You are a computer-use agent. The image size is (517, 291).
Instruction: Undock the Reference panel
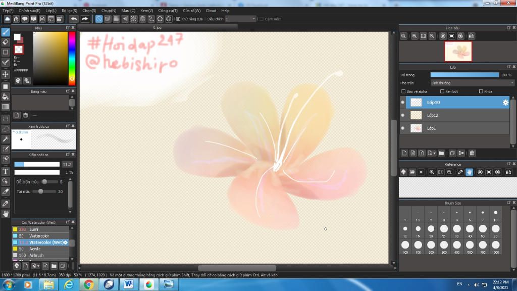pyautogui.click(x=509, y=164)
